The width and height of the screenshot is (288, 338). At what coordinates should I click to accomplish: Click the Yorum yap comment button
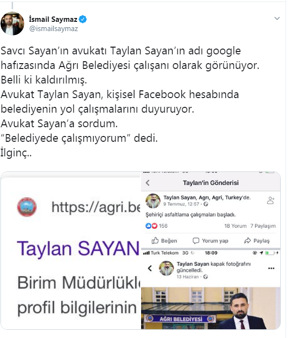click(x=210, y=240)
